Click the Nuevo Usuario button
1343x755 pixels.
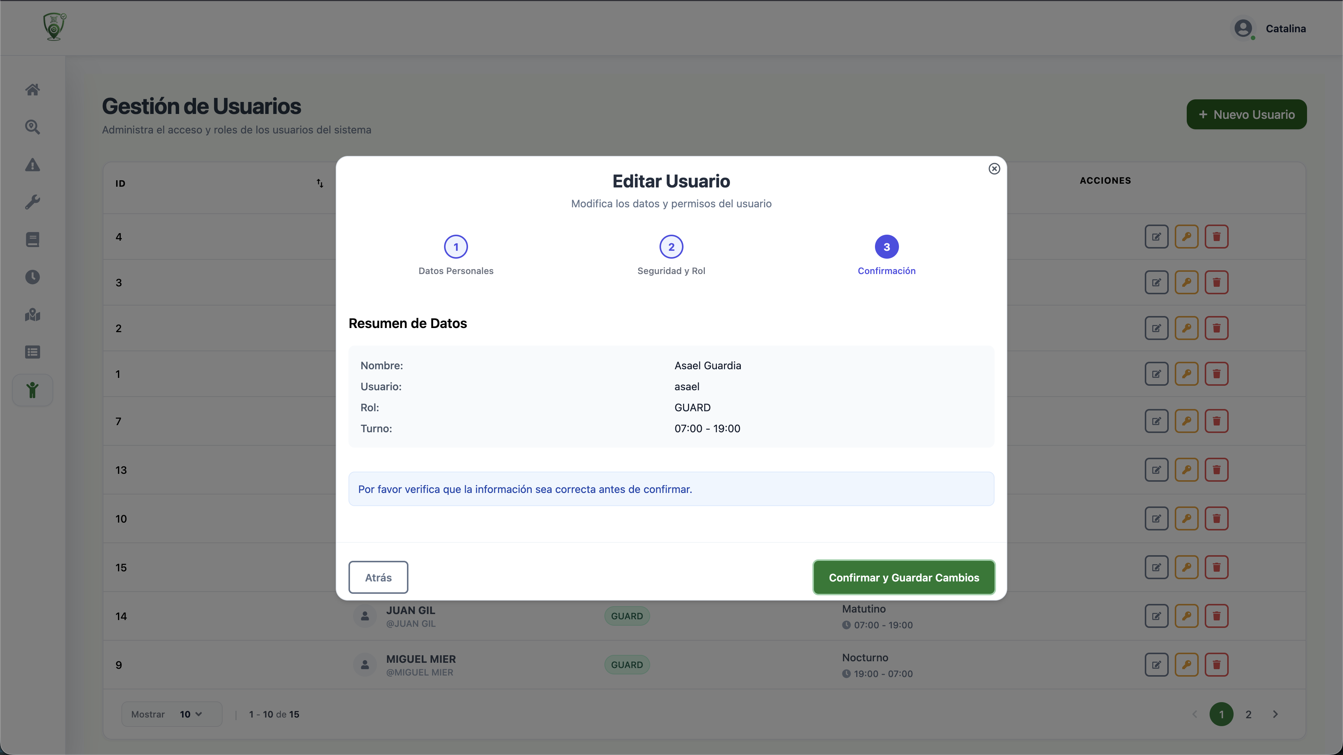[x=1246, y=114]
